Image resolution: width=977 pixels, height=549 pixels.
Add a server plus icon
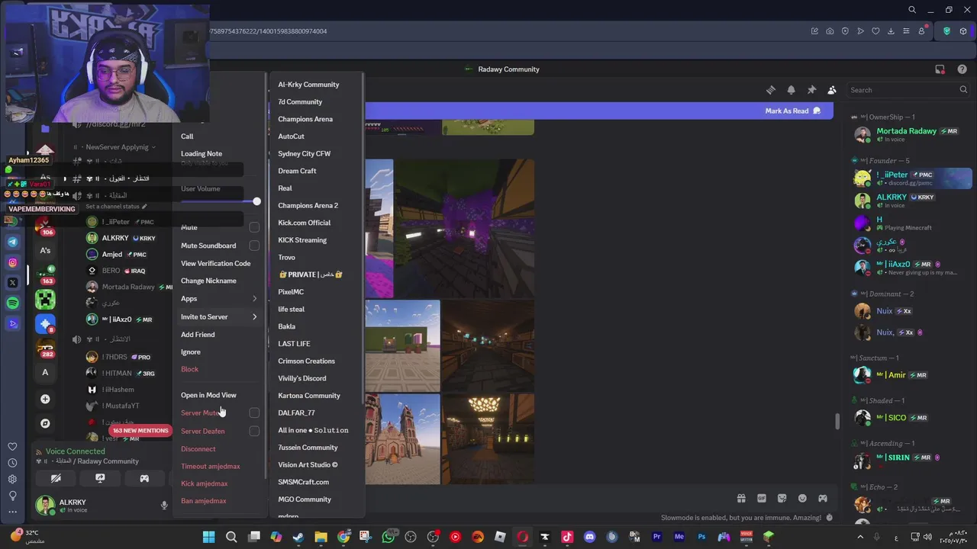point(45,399)
